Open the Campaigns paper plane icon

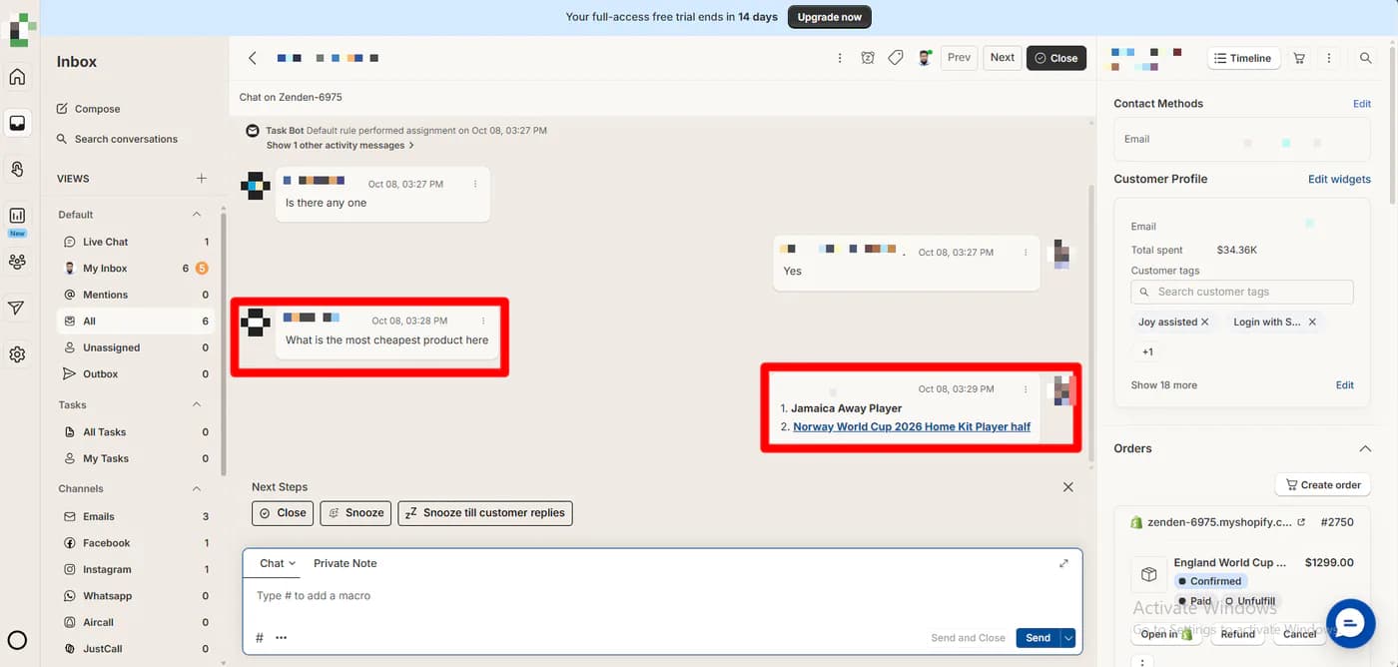[17, 309]
